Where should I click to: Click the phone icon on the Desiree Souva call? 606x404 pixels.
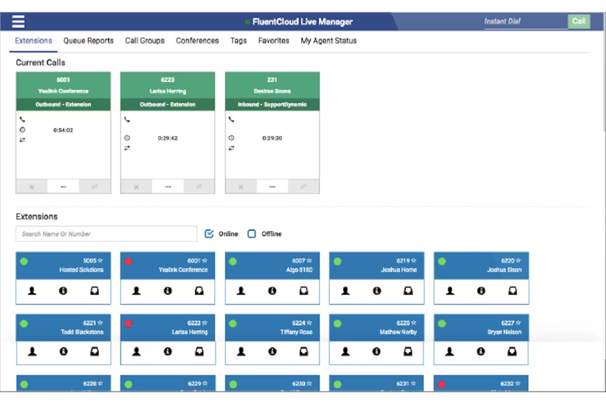tap(232, 120)
